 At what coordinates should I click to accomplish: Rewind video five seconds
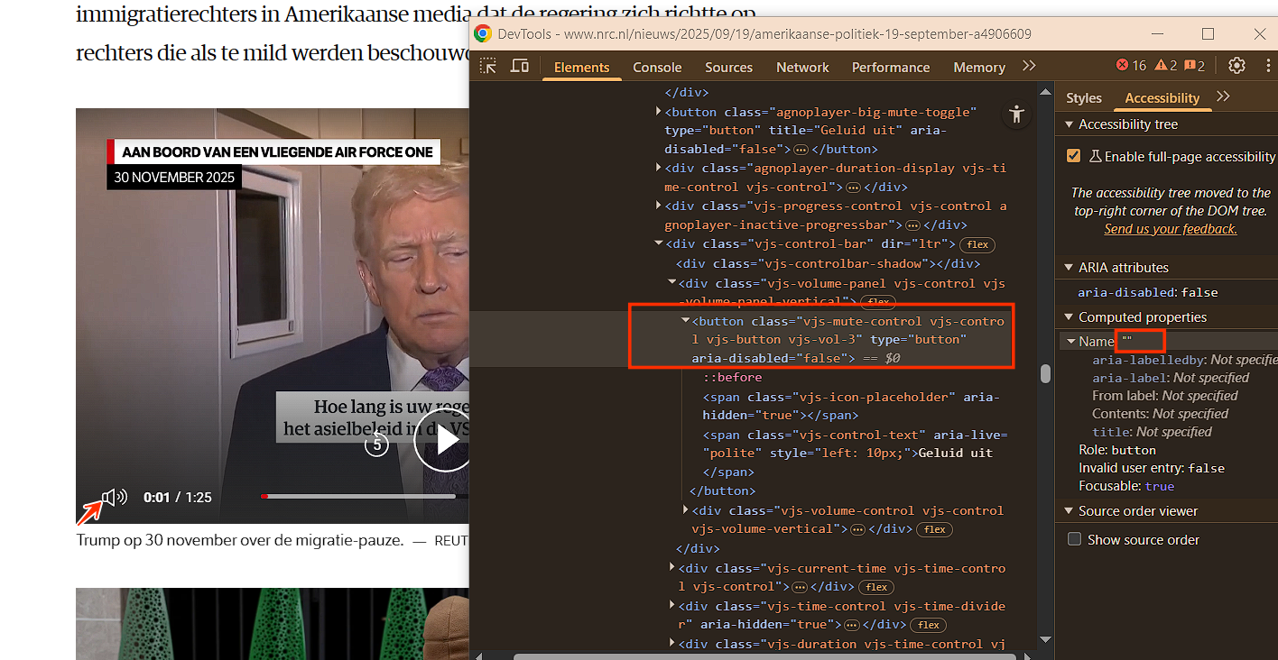coord(376,444)
